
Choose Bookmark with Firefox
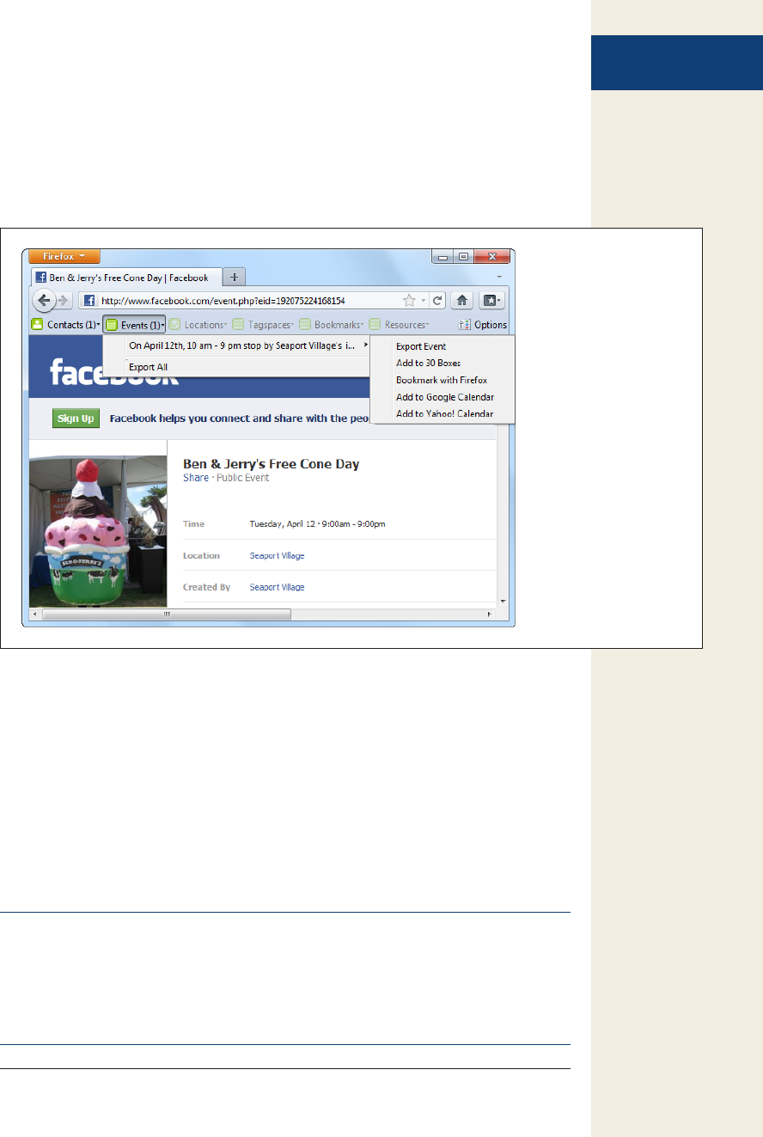point(442,380)
